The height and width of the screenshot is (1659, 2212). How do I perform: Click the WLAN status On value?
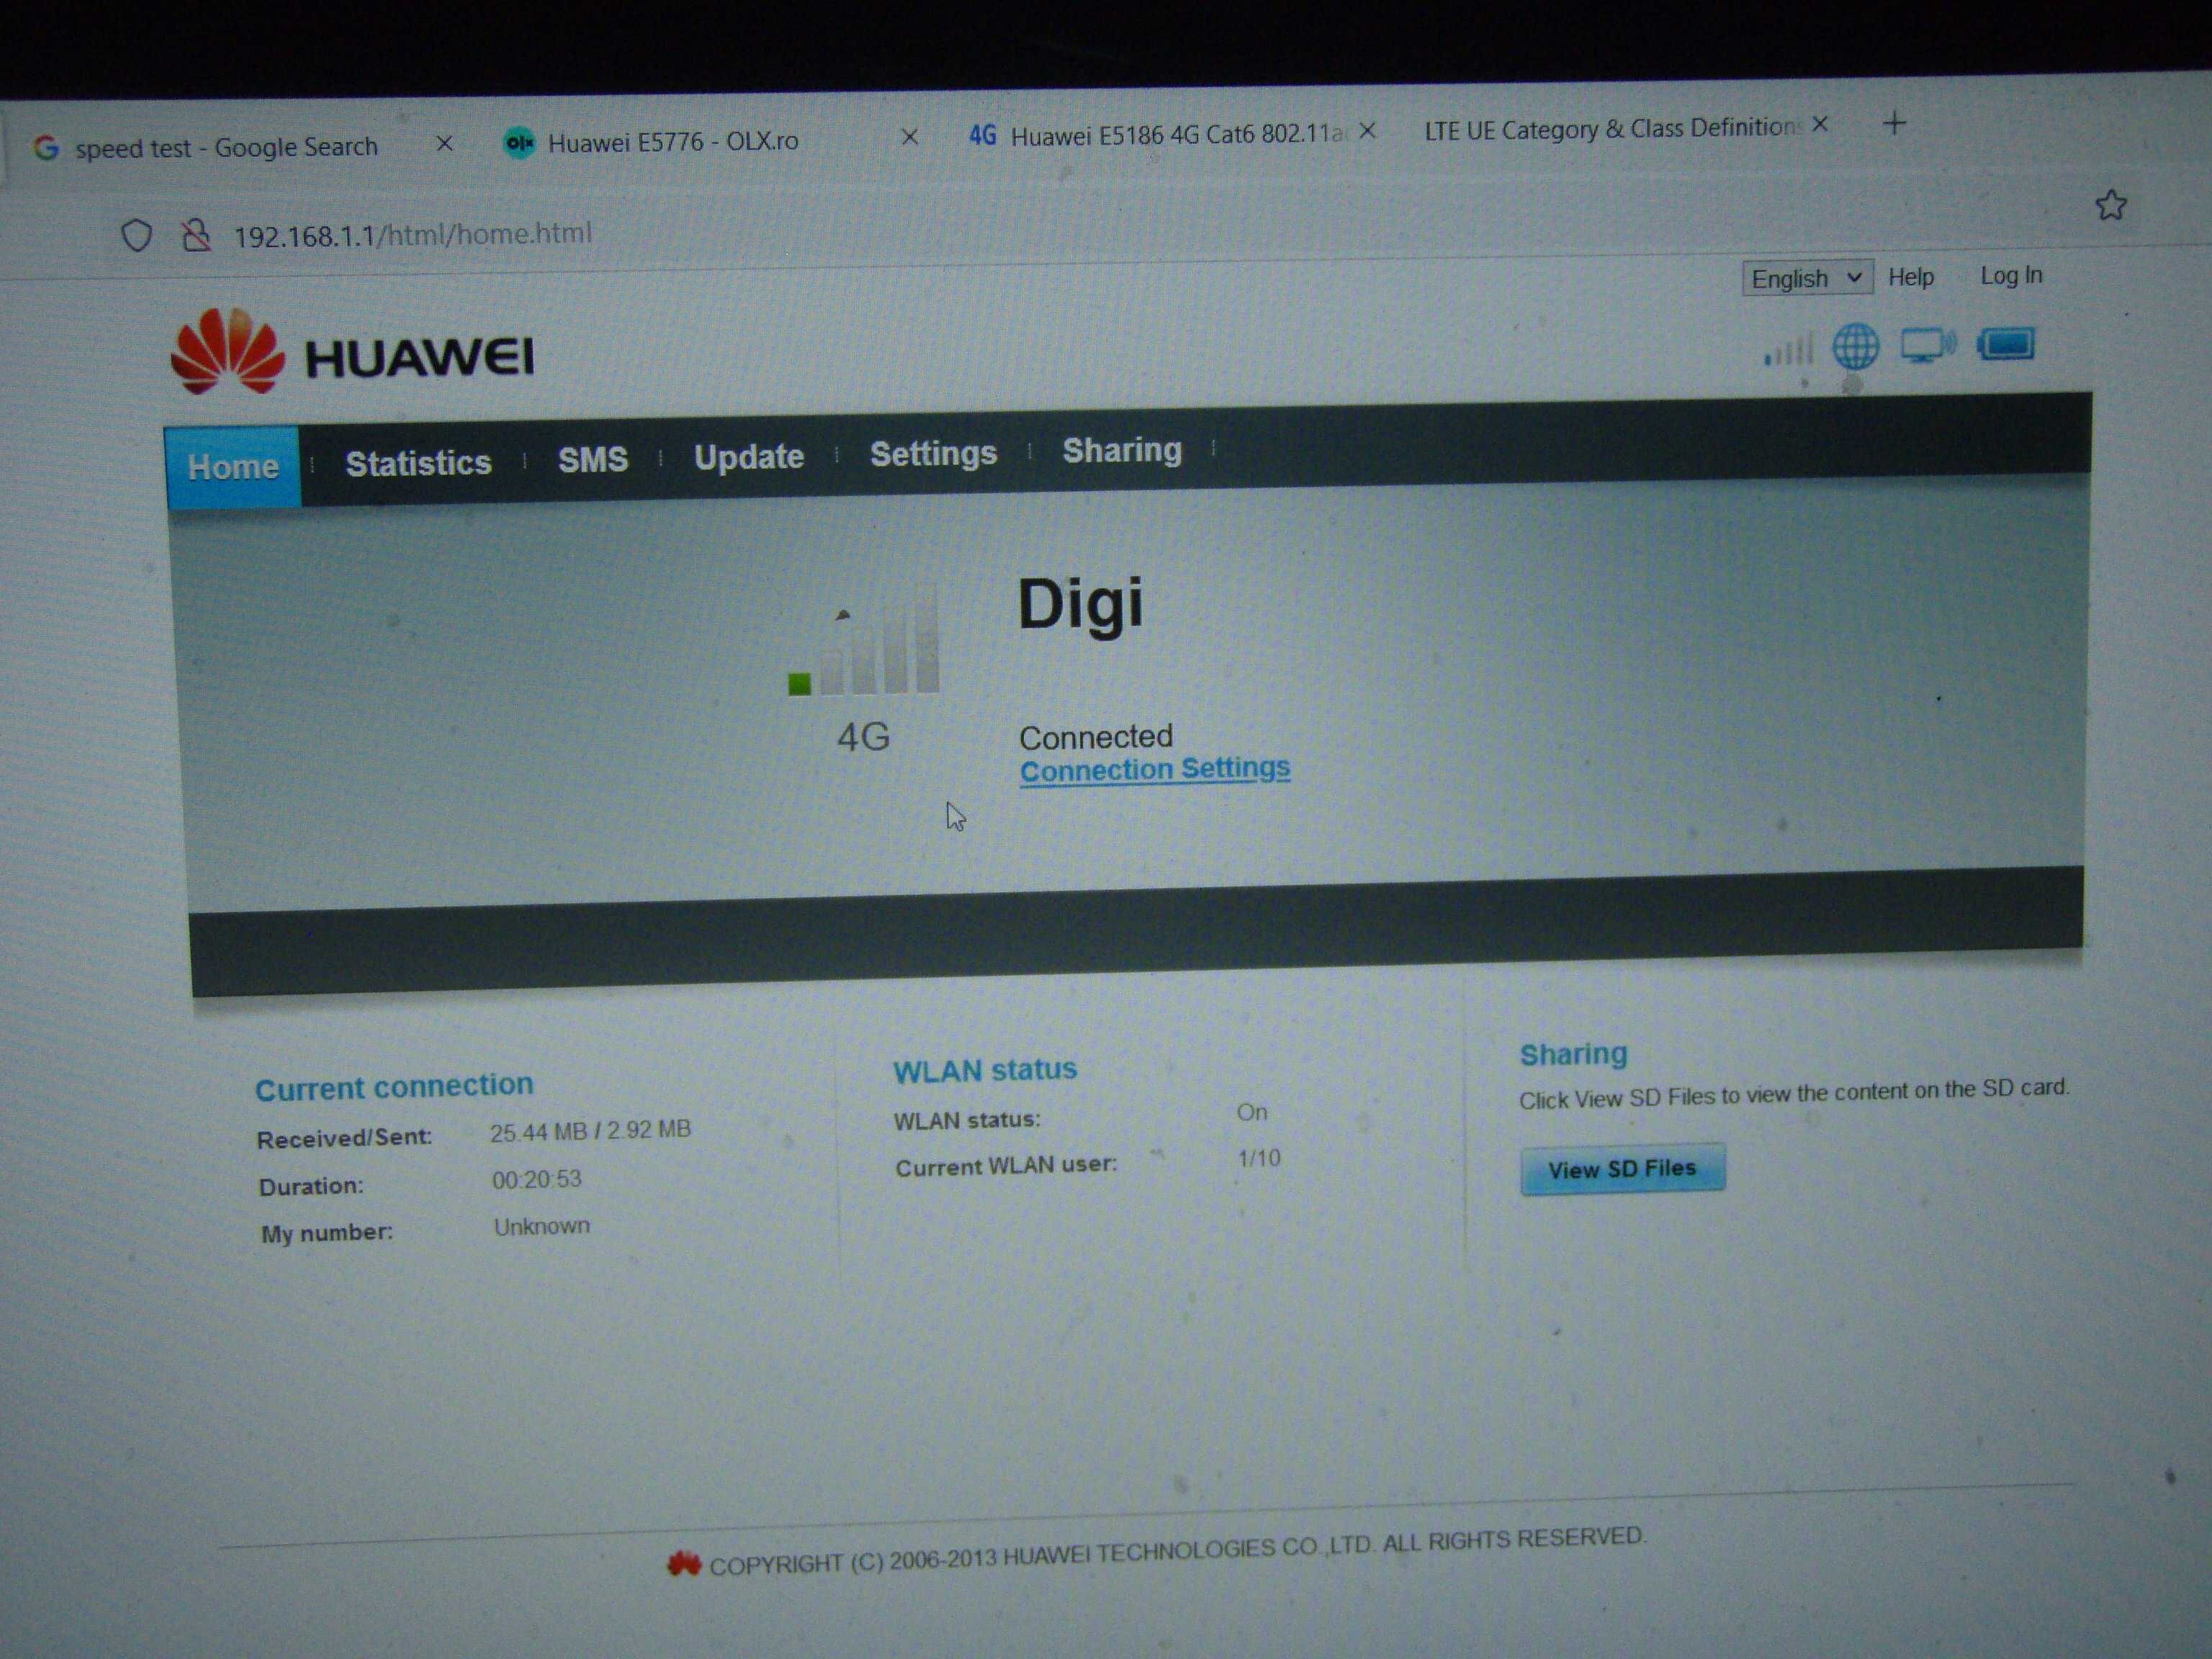pos(1252,1113)
